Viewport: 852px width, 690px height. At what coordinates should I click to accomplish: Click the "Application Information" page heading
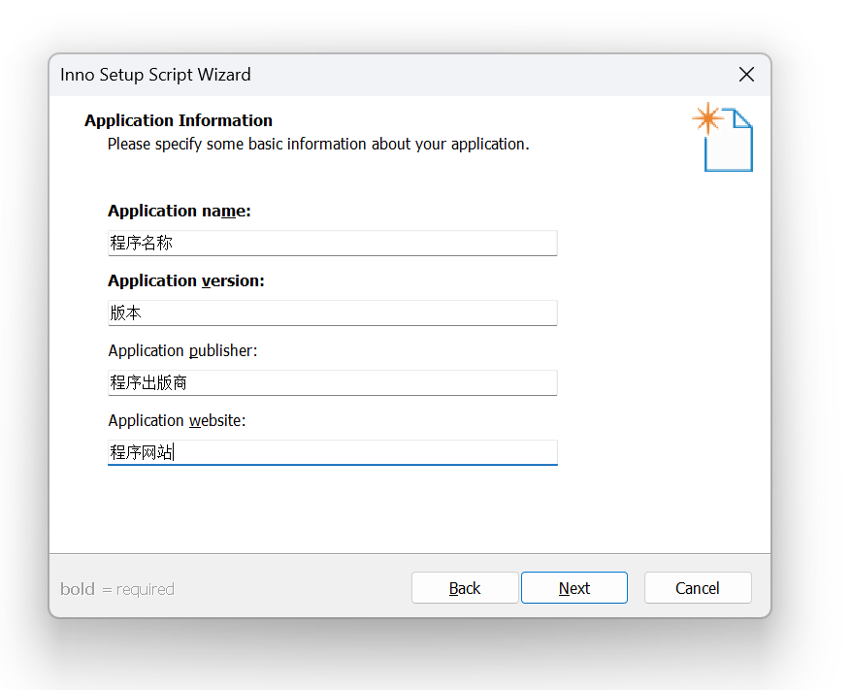coord(179,120)
